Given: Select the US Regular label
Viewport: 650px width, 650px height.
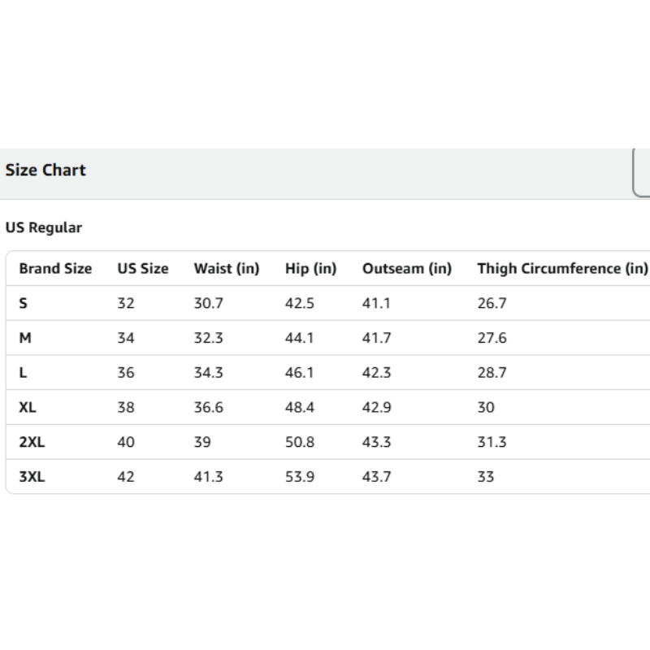Looking at the screenshot, I should (44, 228).
